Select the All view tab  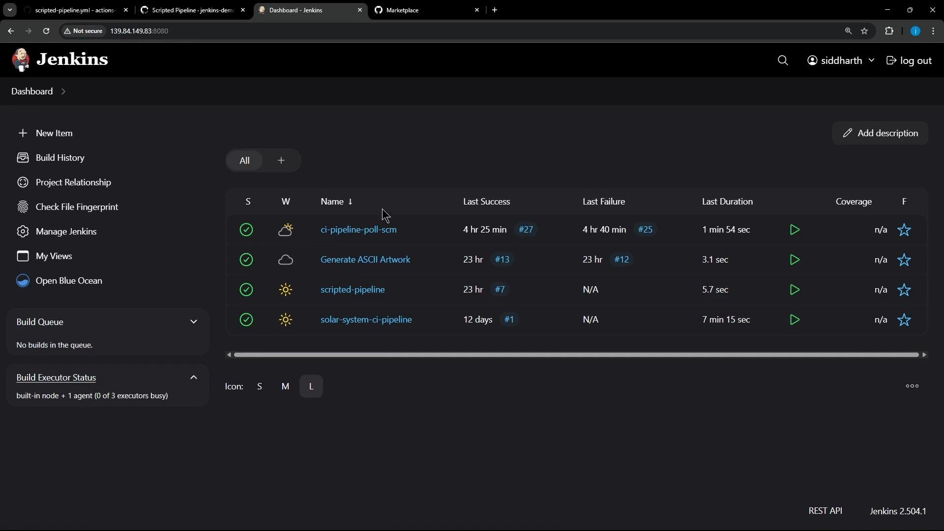[244, 161]
